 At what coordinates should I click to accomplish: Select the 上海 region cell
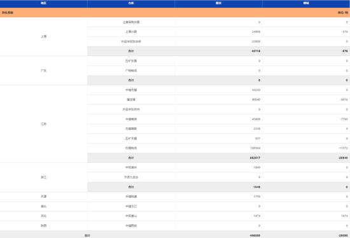point(43,37)
